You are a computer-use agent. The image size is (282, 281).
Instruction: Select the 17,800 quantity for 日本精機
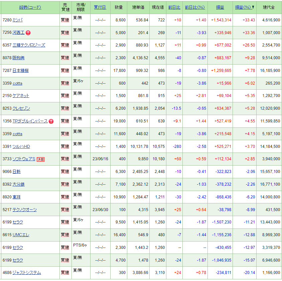[x=119, y=71]
